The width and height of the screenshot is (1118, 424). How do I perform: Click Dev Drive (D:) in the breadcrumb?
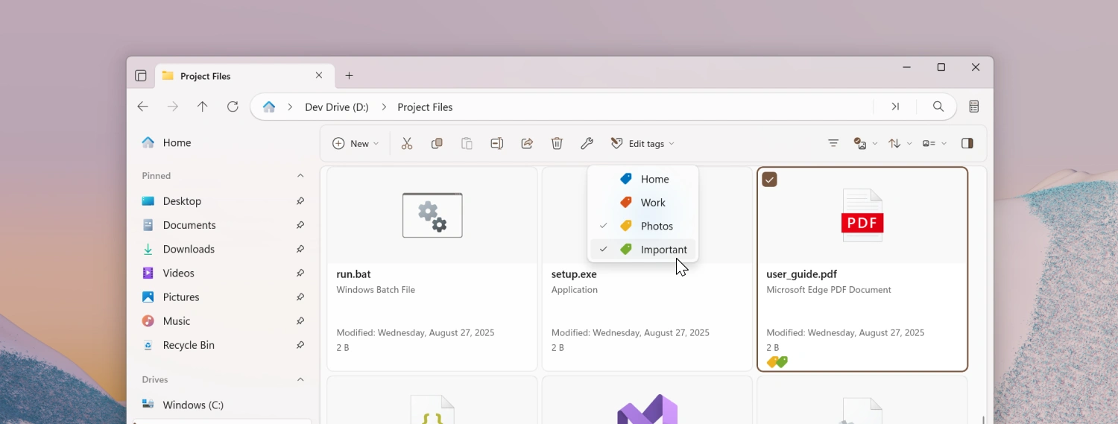(337, 107)
